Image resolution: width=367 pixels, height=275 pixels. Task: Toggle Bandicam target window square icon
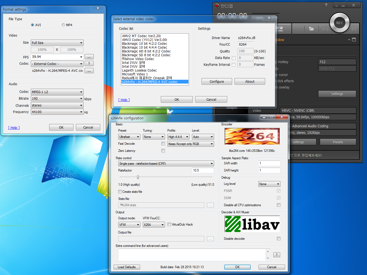click(x=354, y=40)
